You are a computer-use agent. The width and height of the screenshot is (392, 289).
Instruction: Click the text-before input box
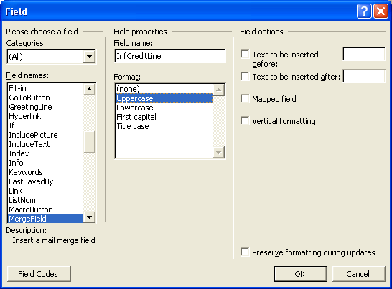(364, 54)
